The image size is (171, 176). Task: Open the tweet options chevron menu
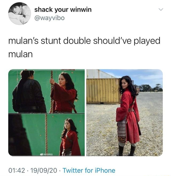161,9
